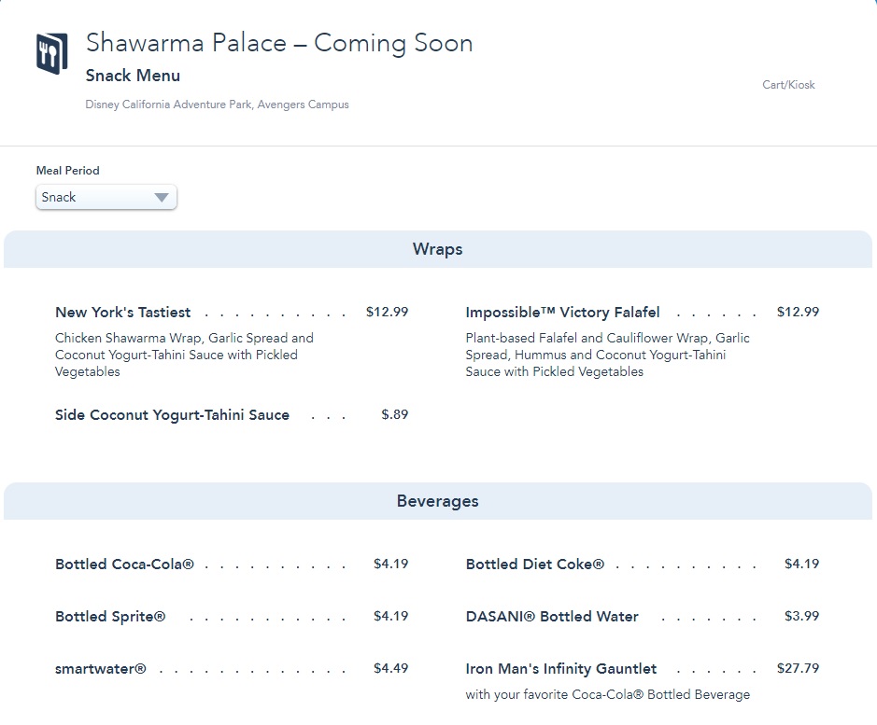This screenshot has width=877, height=725.
Task: Click Disney California Adventure Park location text
Action: click(217, 105)
